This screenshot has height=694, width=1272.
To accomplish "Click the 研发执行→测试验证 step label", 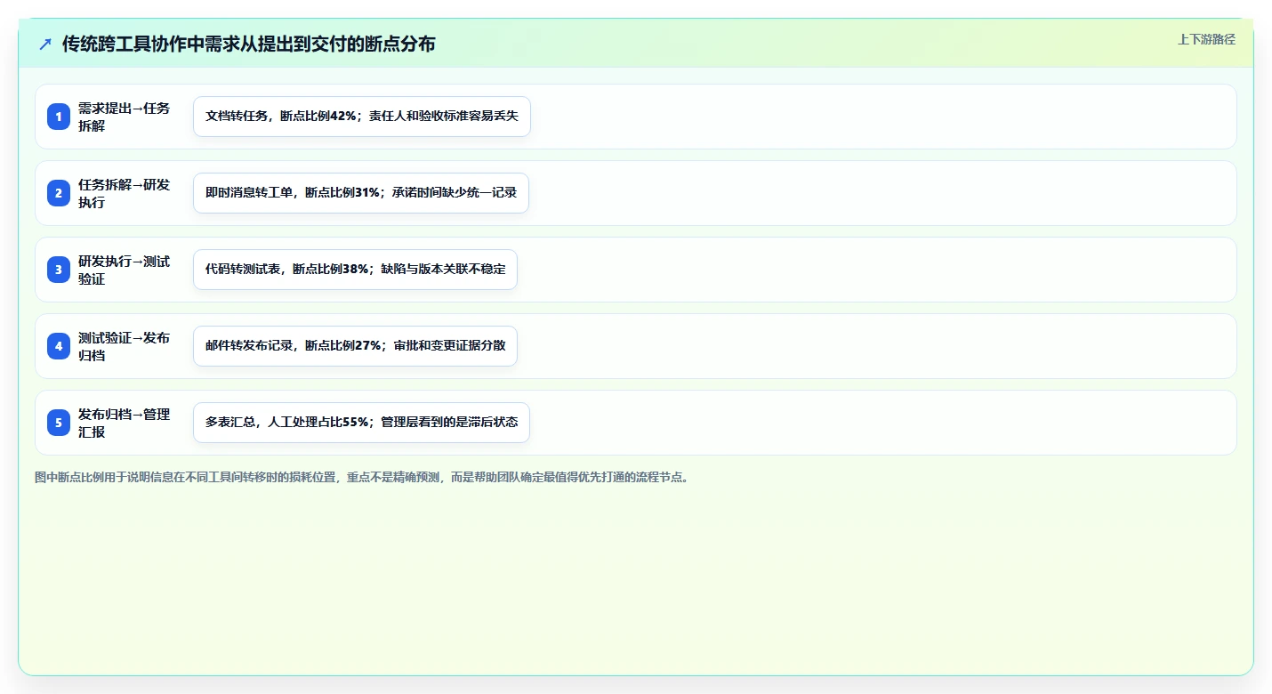I will click(x=124, y=270).
